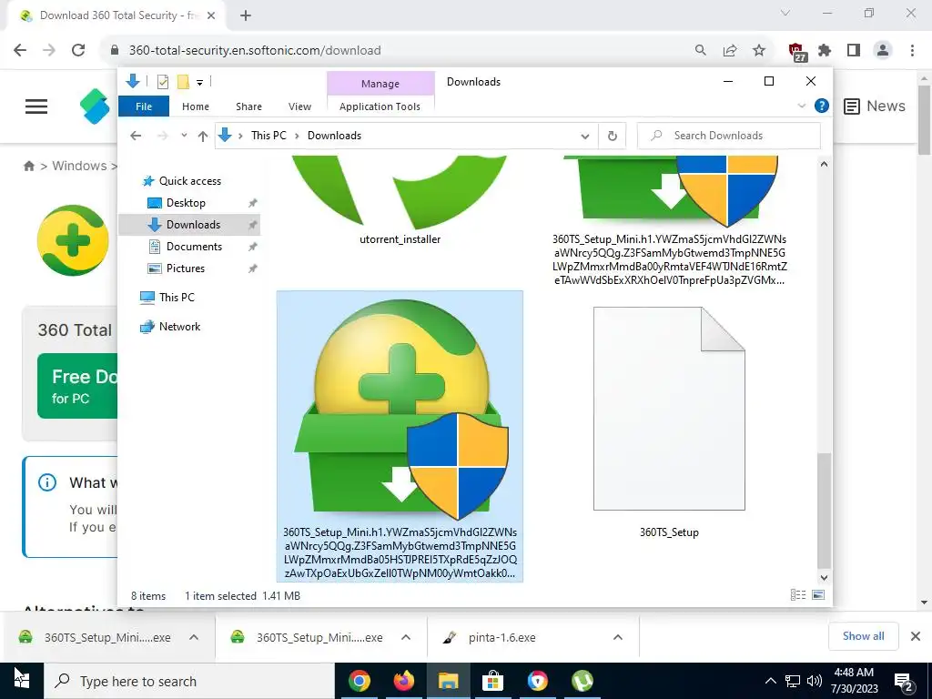
Task: Select Quick access in navigation pane
Action: tap(189, 181)
